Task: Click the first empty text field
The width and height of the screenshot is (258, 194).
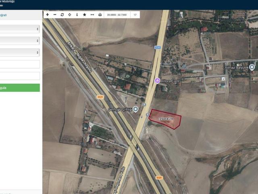Action: 20,64
